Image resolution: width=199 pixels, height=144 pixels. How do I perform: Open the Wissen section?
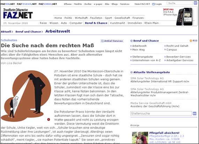(54, 23)
